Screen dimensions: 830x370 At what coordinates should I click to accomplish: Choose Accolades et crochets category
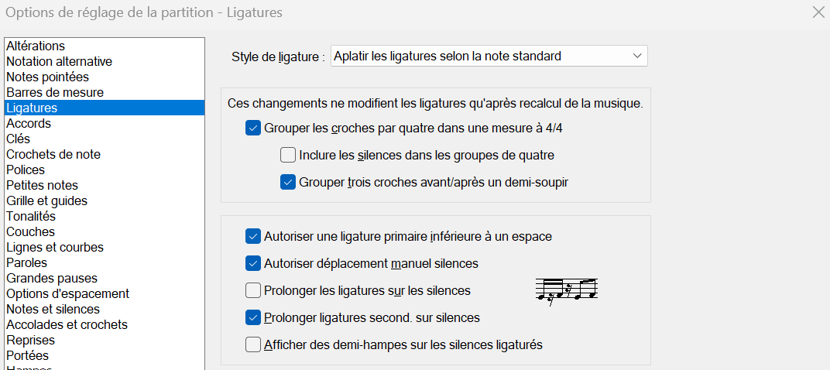tap(67, 325)
